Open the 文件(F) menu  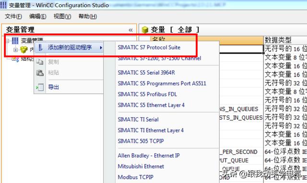coord(13,16)
